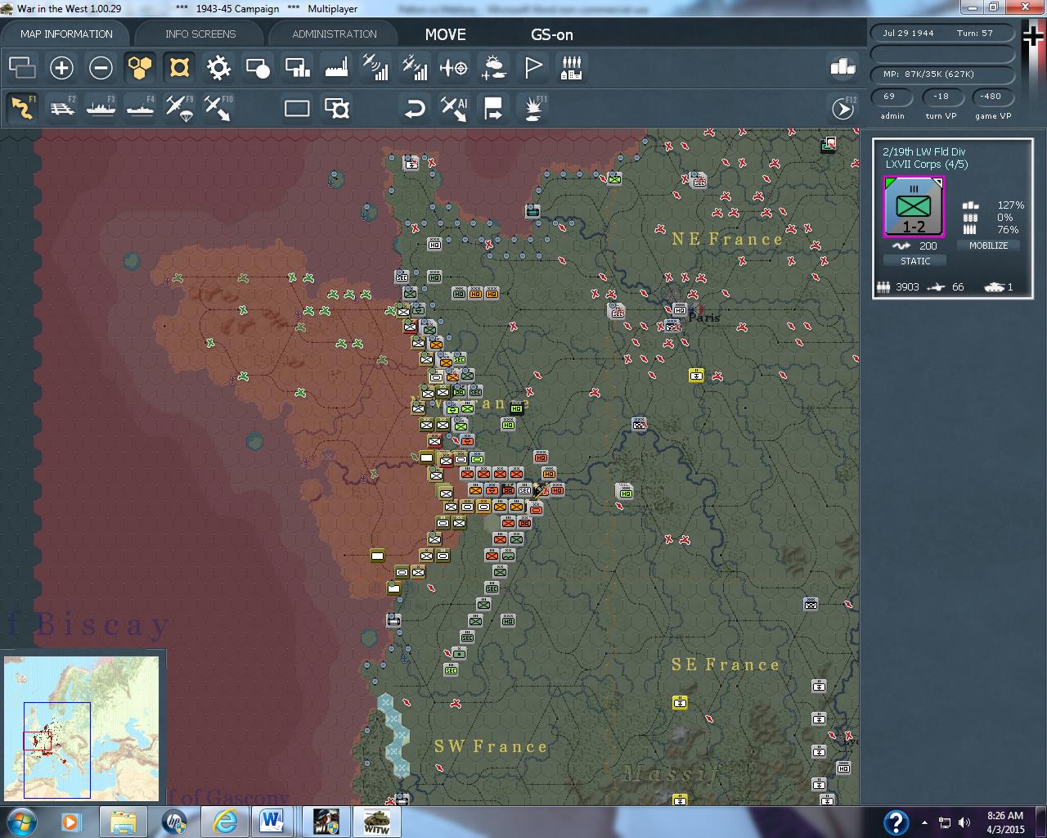Open Internet Explorer from the taskbar

point(225,821)
